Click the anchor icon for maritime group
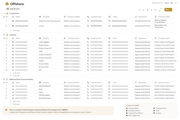180x120 pixels. point(7,35)
